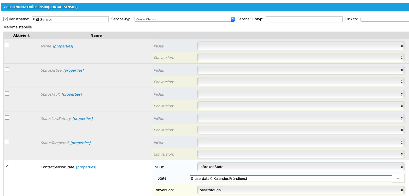
Task: Enable the Name characteristic checkbox
Action: point(7,45)
